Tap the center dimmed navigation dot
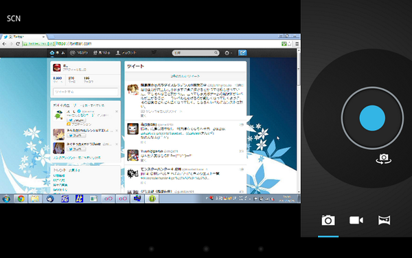Image resolution: width=412 pixels, height=258 pixels. [x=206, y=248]
